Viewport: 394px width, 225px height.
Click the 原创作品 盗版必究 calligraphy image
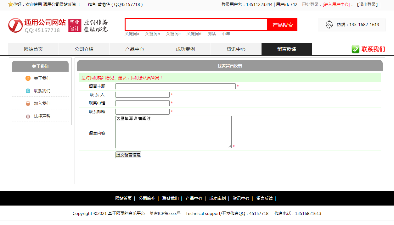(x=96, y=25)
